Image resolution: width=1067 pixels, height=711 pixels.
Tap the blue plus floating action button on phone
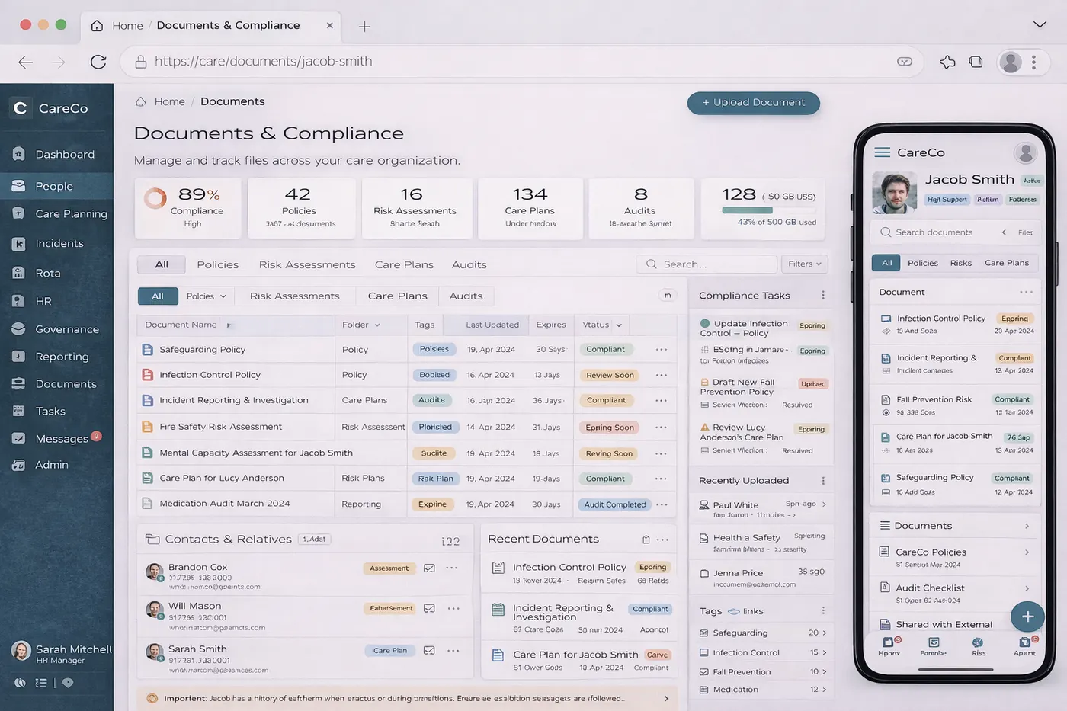(x=1027, y=617)
